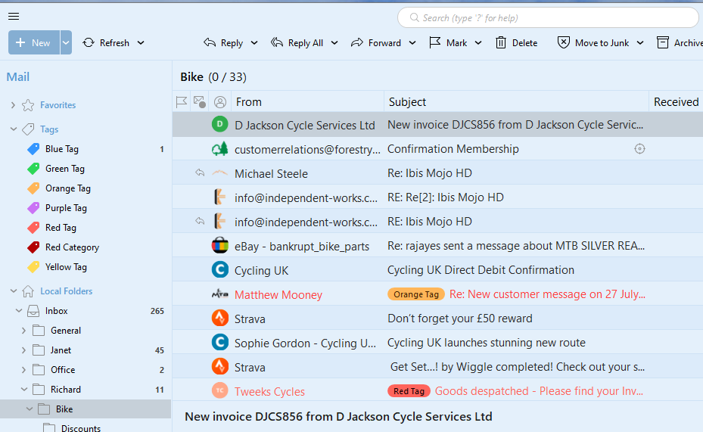
Task: Focus the search input field
Action: coord(548,18)
